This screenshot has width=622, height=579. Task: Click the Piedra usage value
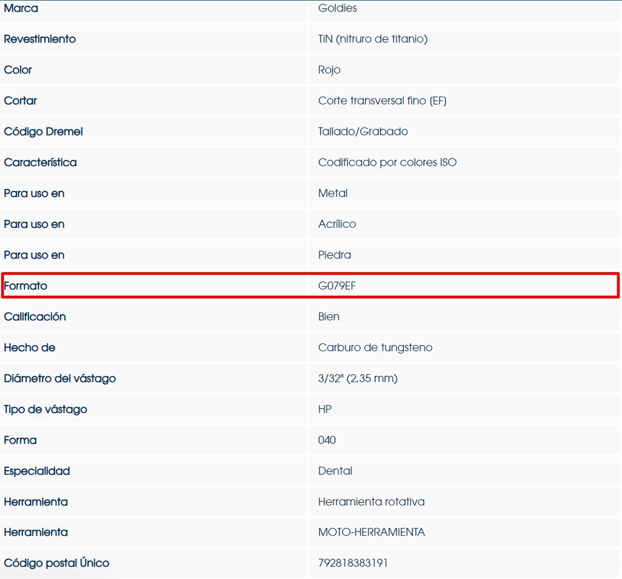pyautogui.click(x=335, y=255)
